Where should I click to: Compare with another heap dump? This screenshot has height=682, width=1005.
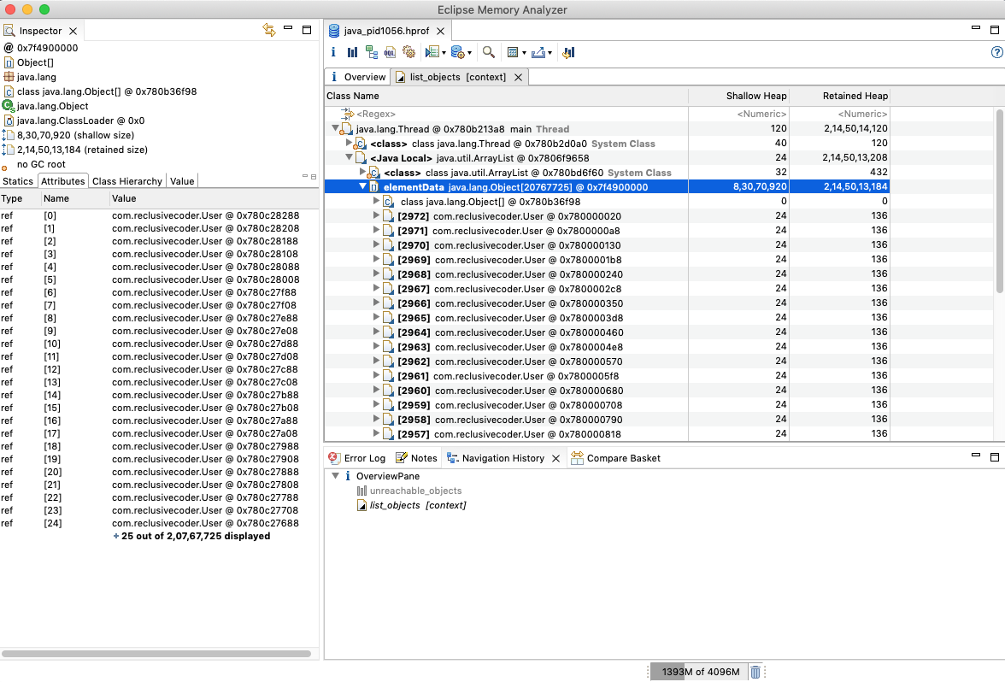coord(568,52)
